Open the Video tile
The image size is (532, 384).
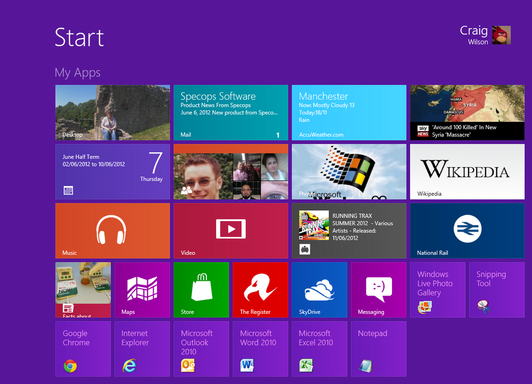click(x=231, y=231)
